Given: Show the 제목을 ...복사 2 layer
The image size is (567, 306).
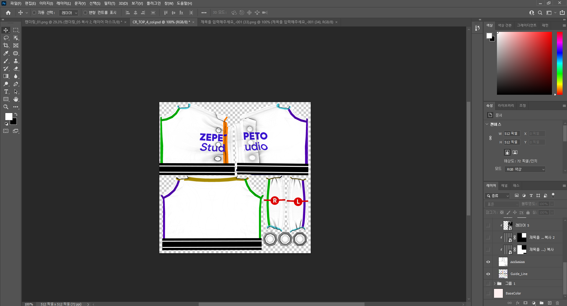Looking at the screenshot, I should pyautogui.click(x=488, y=237).
